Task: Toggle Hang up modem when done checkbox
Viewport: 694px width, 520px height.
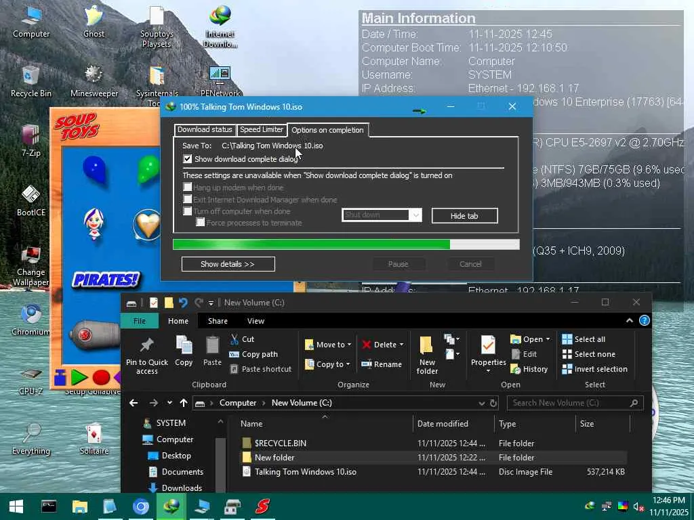Action: tap(188, 187)
